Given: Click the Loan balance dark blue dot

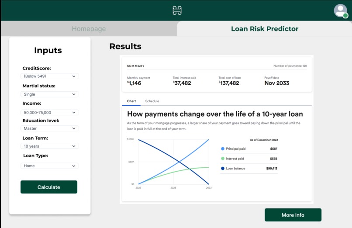Looking at the screenshot, I should (223, 168).
